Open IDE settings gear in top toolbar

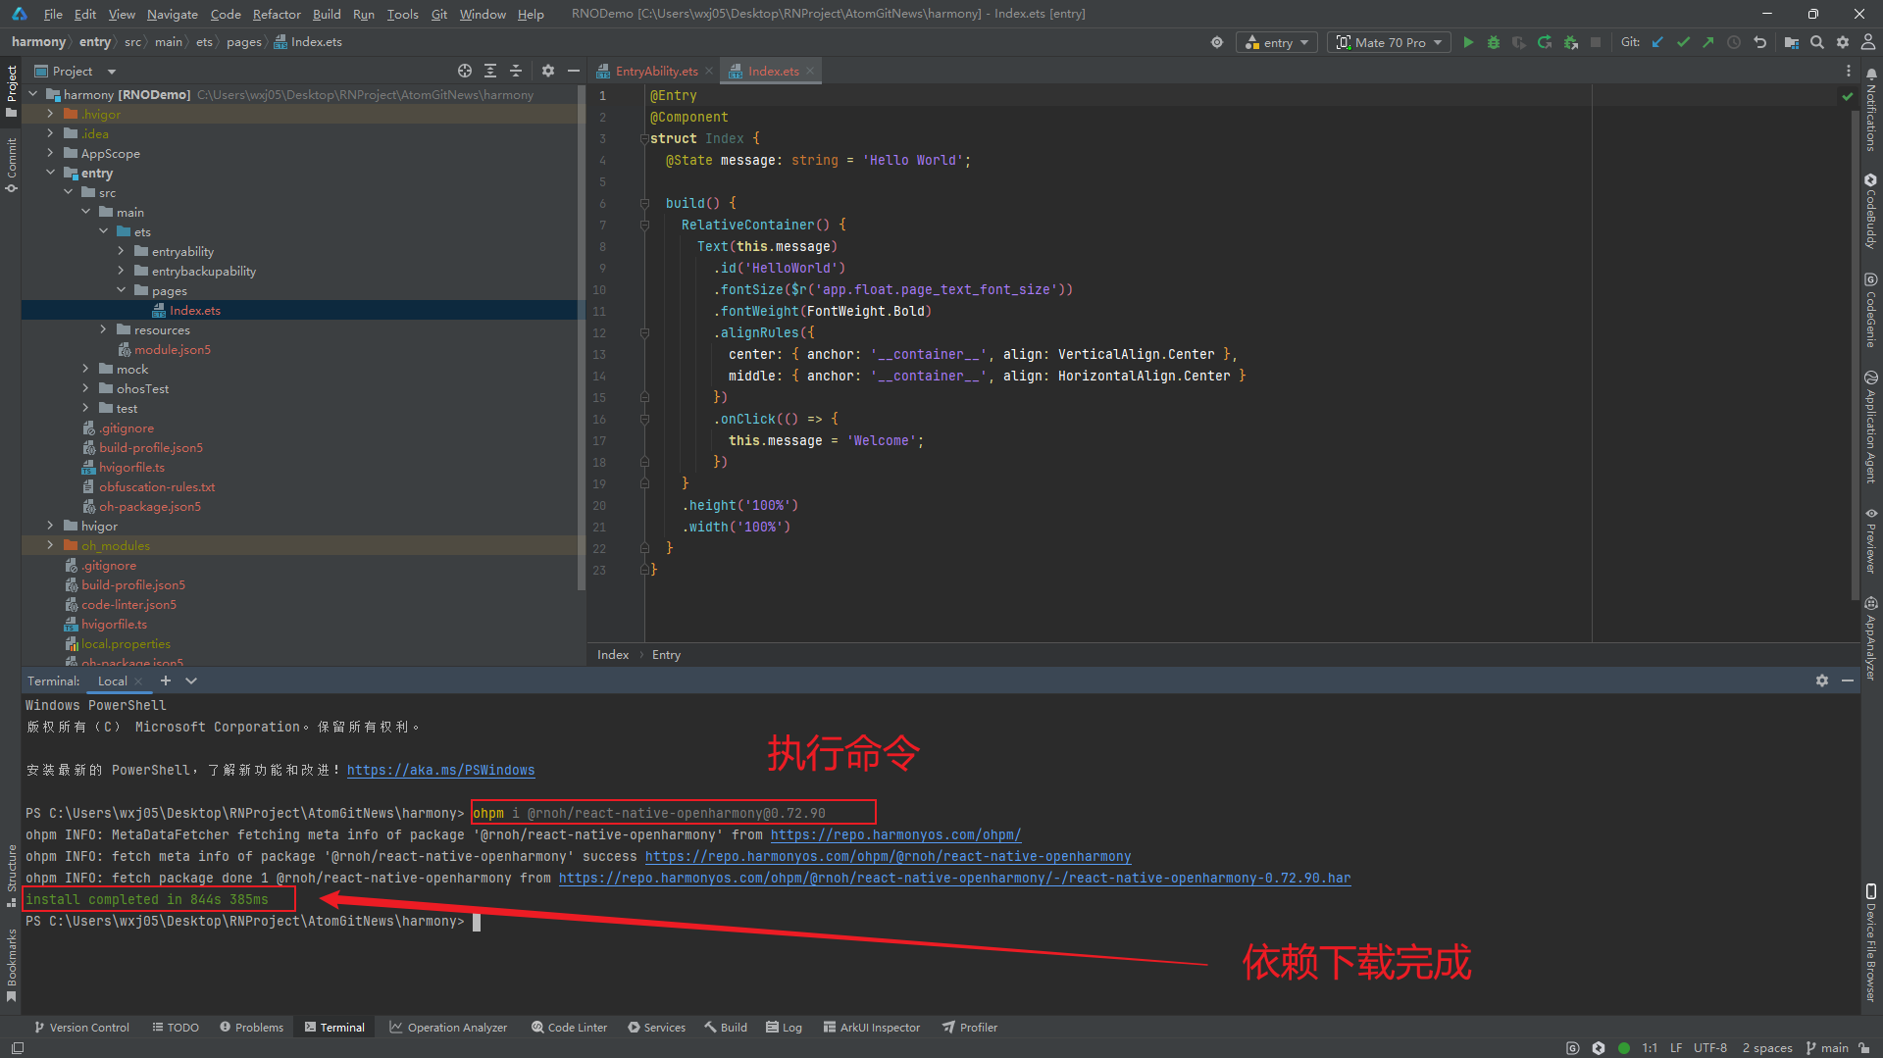pyautogui.click(x=1843, y=42)
